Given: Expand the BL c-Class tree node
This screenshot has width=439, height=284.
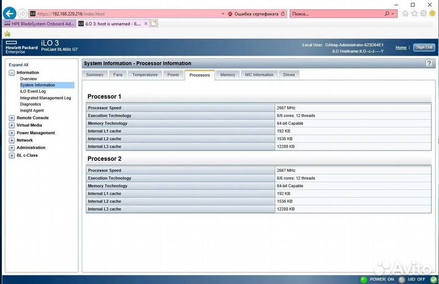Looking at the screenshot, I should click(x=12, y=155).
